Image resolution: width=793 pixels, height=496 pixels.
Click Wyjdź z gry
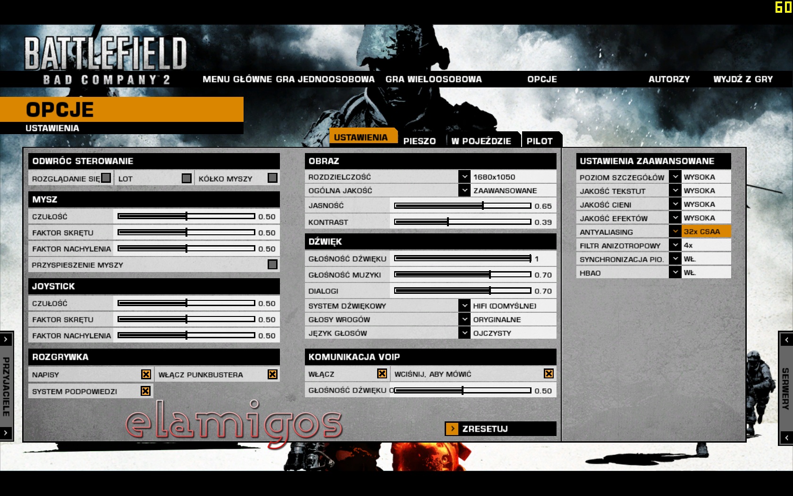click(x=743, y=79)
